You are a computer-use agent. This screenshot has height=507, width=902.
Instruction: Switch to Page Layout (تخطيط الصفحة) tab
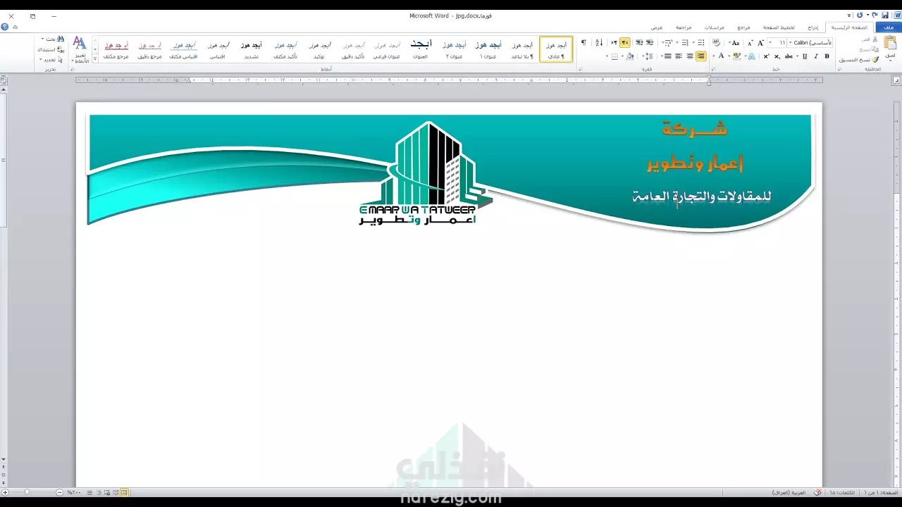click(779, 27)
